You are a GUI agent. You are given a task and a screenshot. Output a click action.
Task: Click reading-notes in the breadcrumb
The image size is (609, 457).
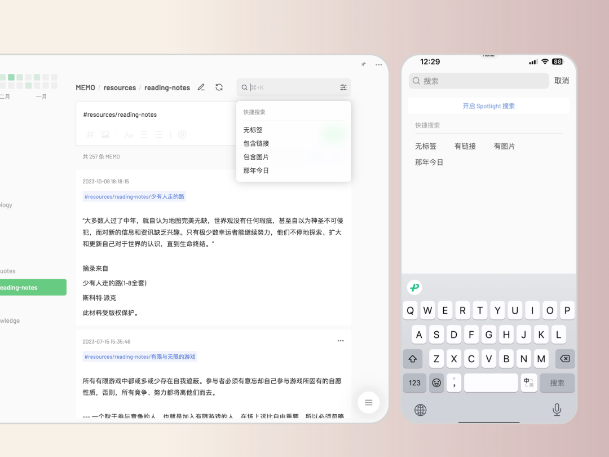tap(167, 88)
